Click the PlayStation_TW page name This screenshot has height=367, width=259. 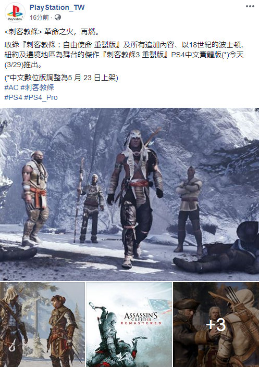coord(57,7)
